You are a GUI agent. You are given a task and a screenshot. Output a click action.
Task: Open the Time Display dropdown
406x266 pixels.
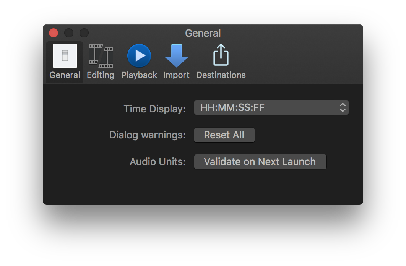pos(271,107)
